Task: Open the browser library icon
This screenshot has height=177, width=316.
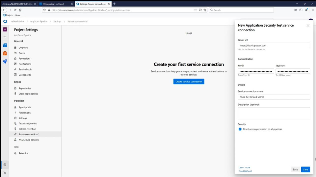Action: click(x=296, y=10)
